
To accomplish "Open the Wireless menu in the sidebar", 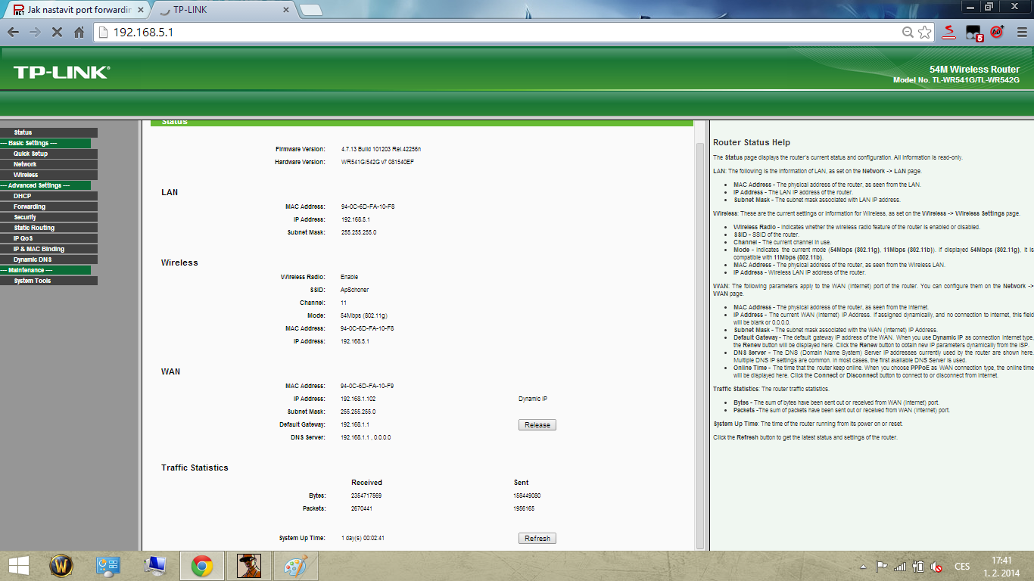I will pyautogui.click(x=48, y=175).
